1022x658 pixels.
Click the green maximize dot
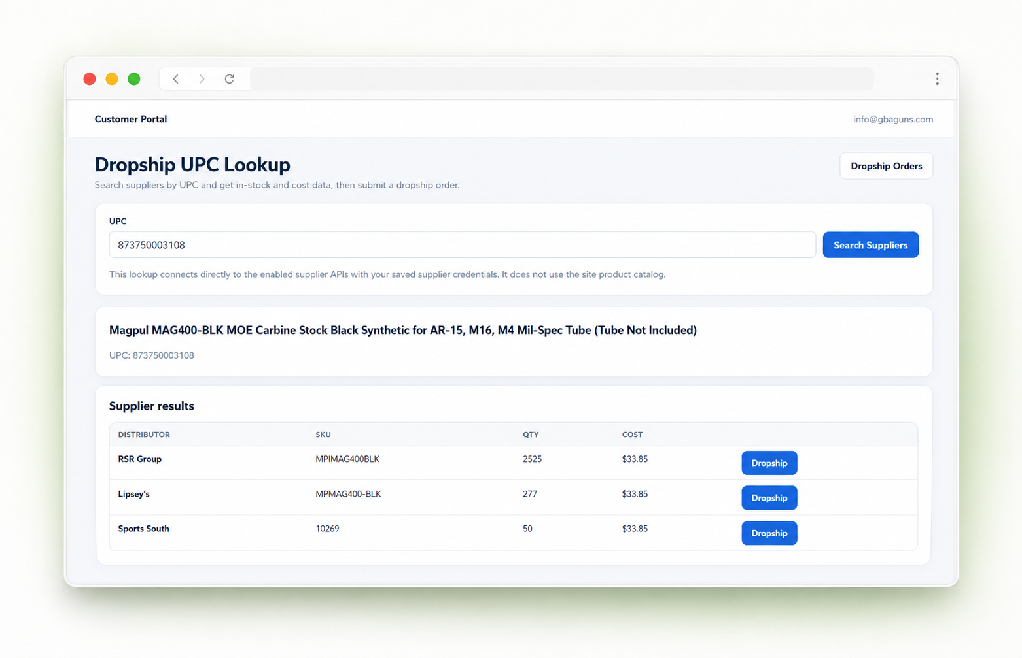coord(134,79)
